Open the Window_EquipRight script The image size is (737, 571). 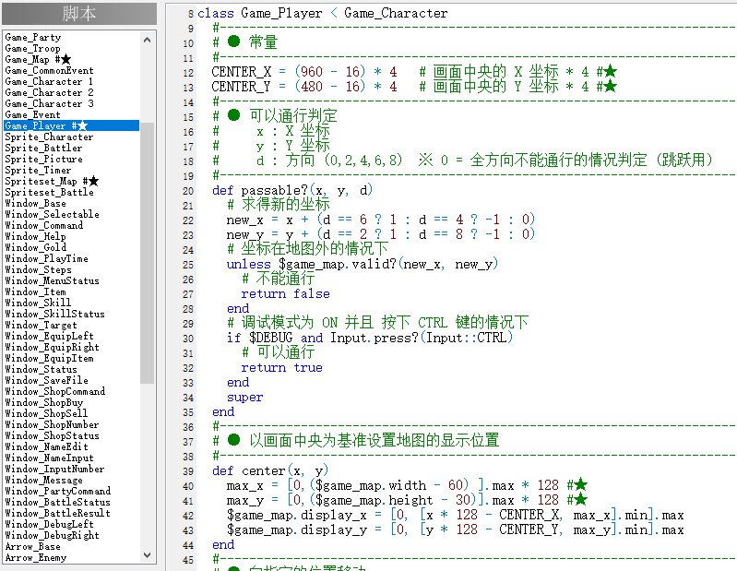tap(53, 347)
